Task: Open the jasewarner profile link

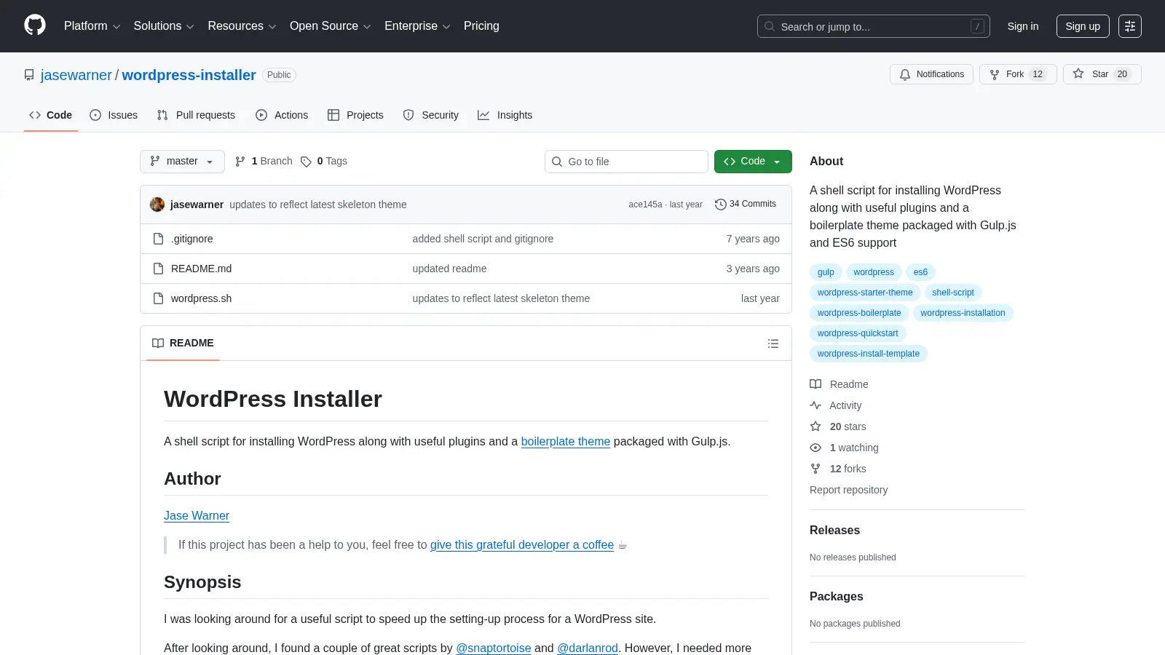Action: [x=76, y=75]
